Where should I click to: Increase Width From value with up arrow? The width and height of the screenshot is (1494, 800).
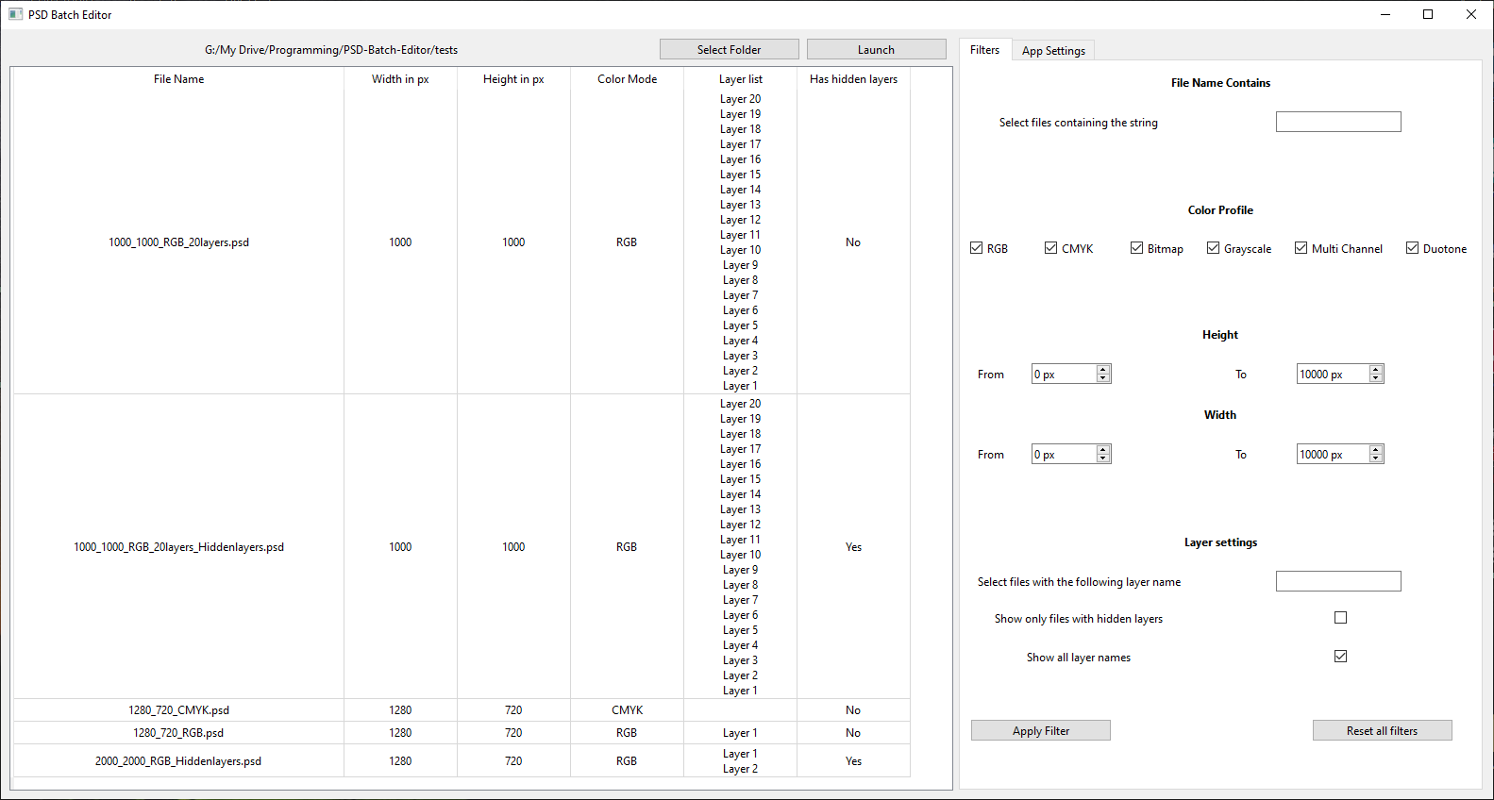coord(1103,450)
